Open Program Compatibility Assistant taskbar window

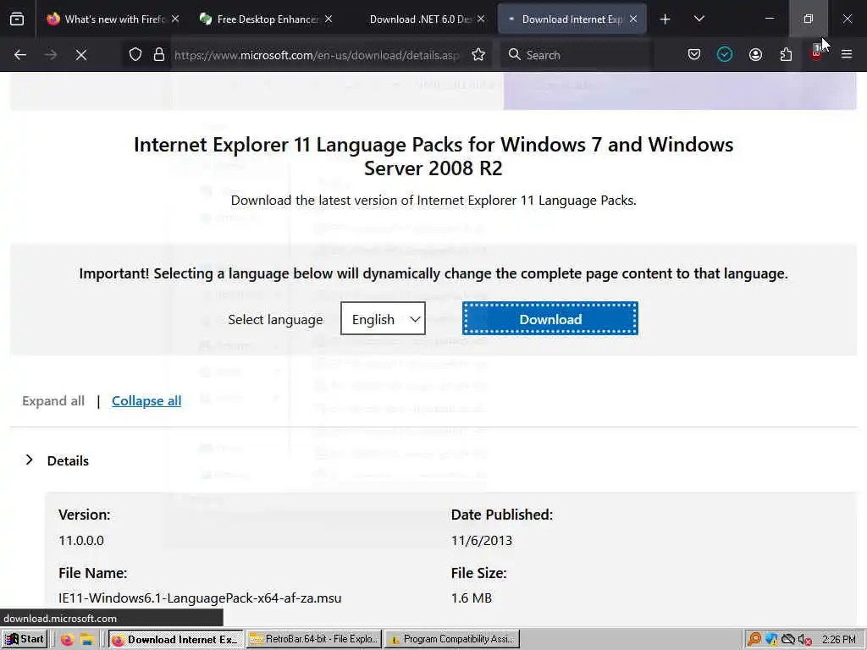[x=452, y=640]
